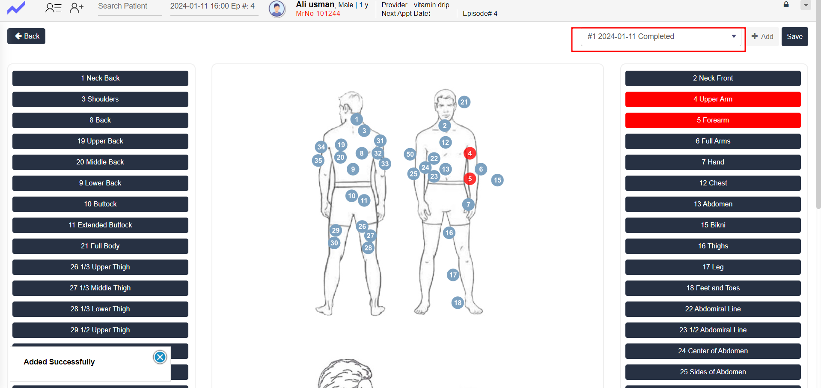Open the session dropdown #1 2024-01-11 Completed
Screen dimensions: 821x388
coord(660,37)
